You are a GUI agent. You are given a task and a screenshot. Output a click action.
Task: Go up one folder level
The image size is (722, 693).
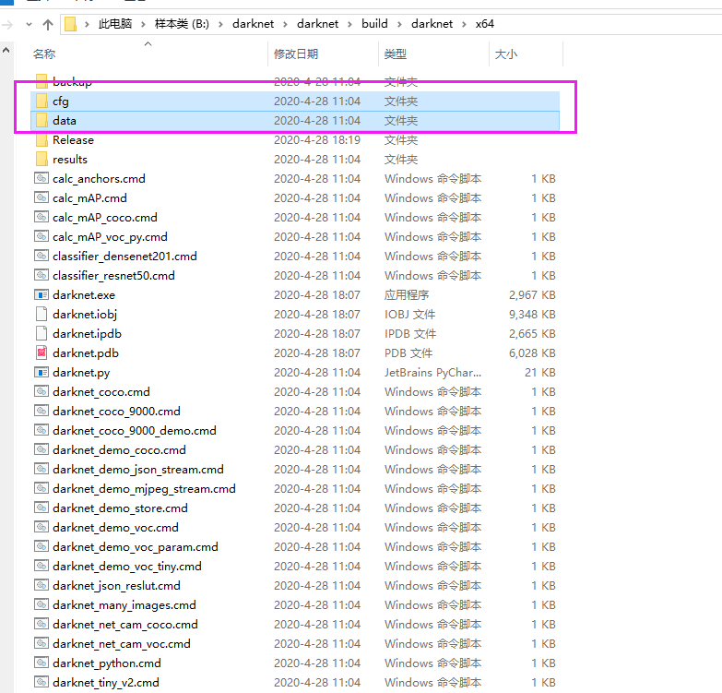(48, 24)
